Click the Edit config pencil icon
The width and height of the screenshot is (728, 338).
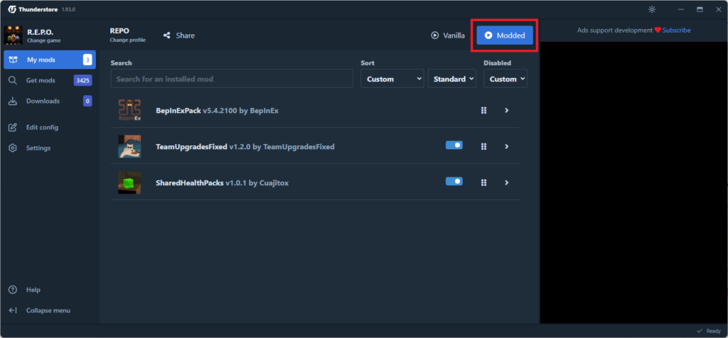[x=13, y=127]
